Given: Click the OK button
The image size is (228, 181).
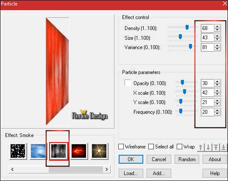Looking at the screenshot, I should tap(131, 159).
